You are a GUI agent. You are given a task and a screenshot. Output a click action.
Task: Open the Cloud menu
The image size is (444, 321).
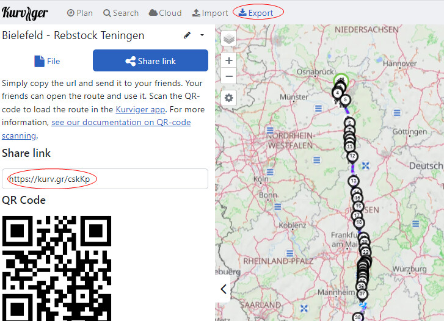click(x=166, y=13)
